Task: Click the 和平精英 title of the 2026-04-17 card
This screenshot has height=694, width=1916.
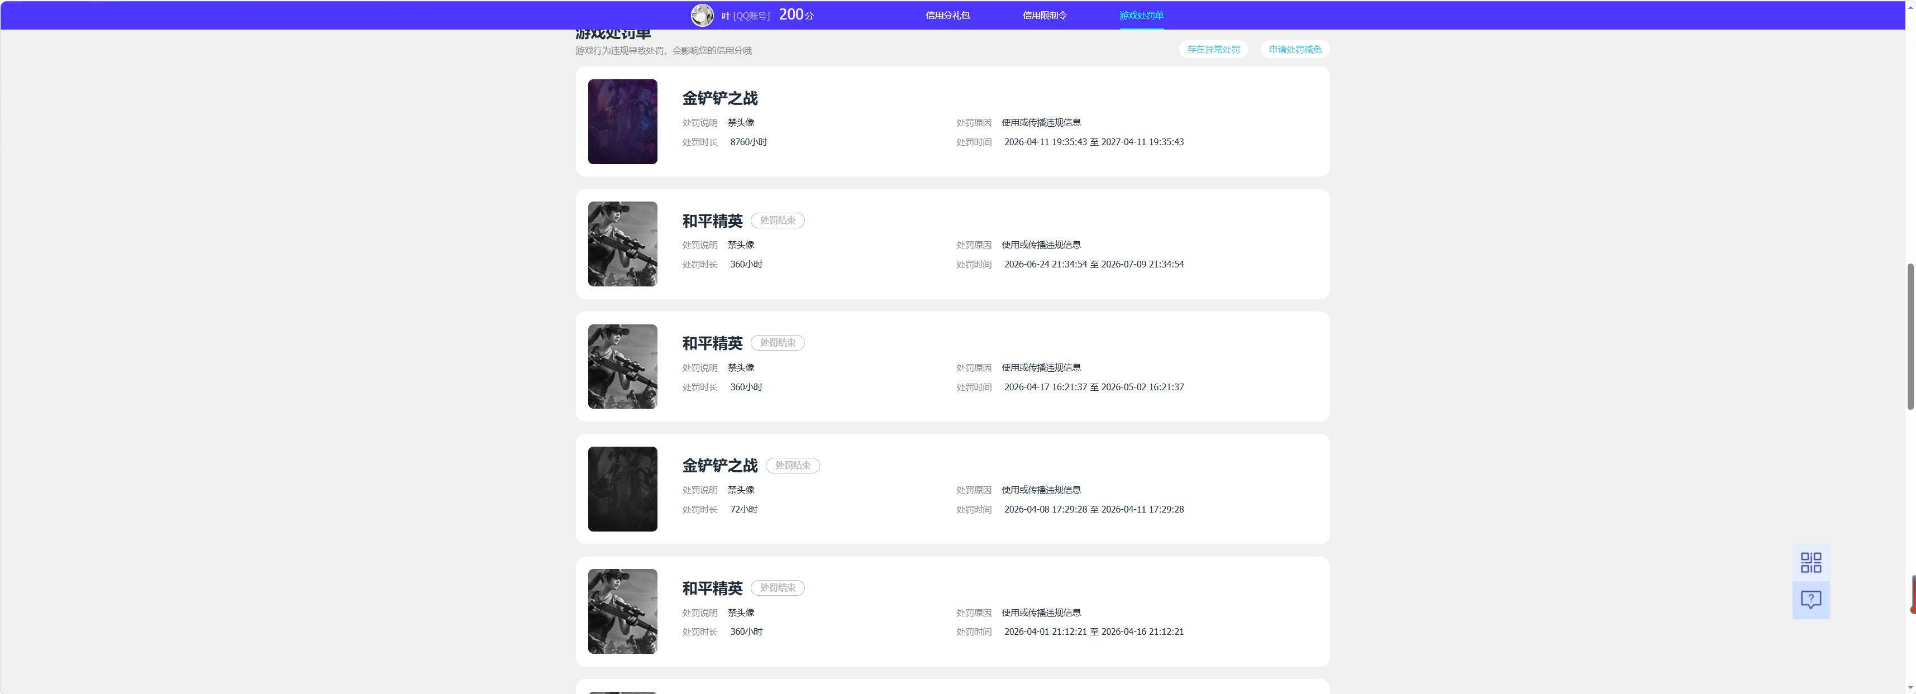Action: point(713,343)
